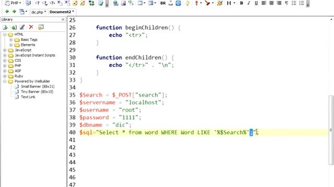Insert ordered numbered list
This screenshot has height=187, width=334.
[302, 3]
